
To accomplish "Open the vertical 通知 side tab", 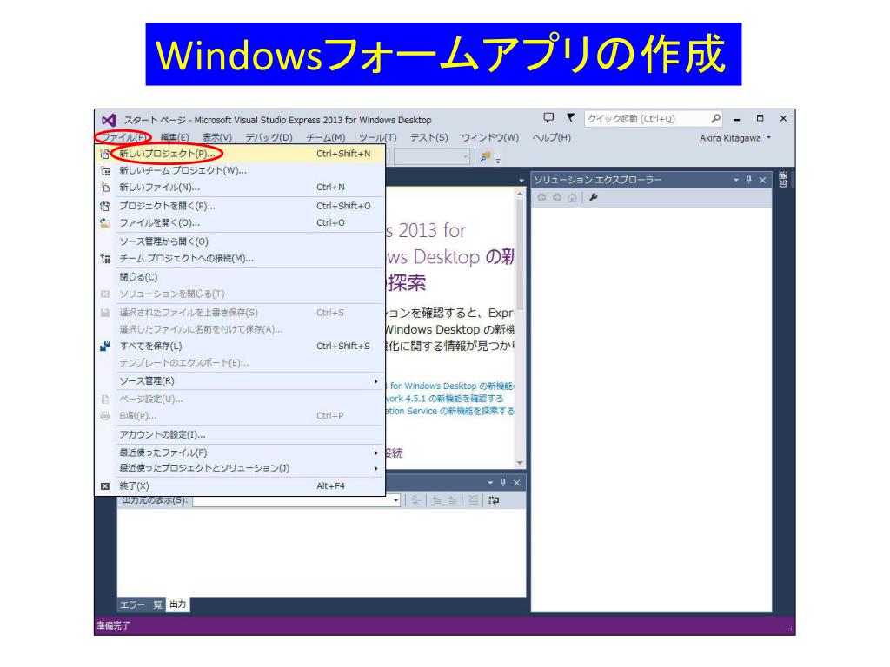I will 783,181.
